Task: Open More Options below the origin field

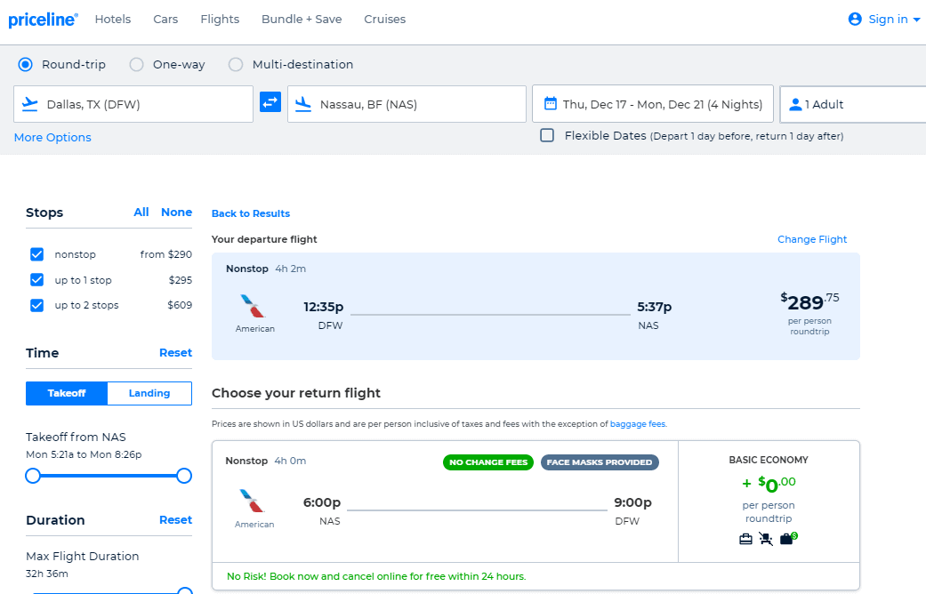Action: [x=52, y=137]
